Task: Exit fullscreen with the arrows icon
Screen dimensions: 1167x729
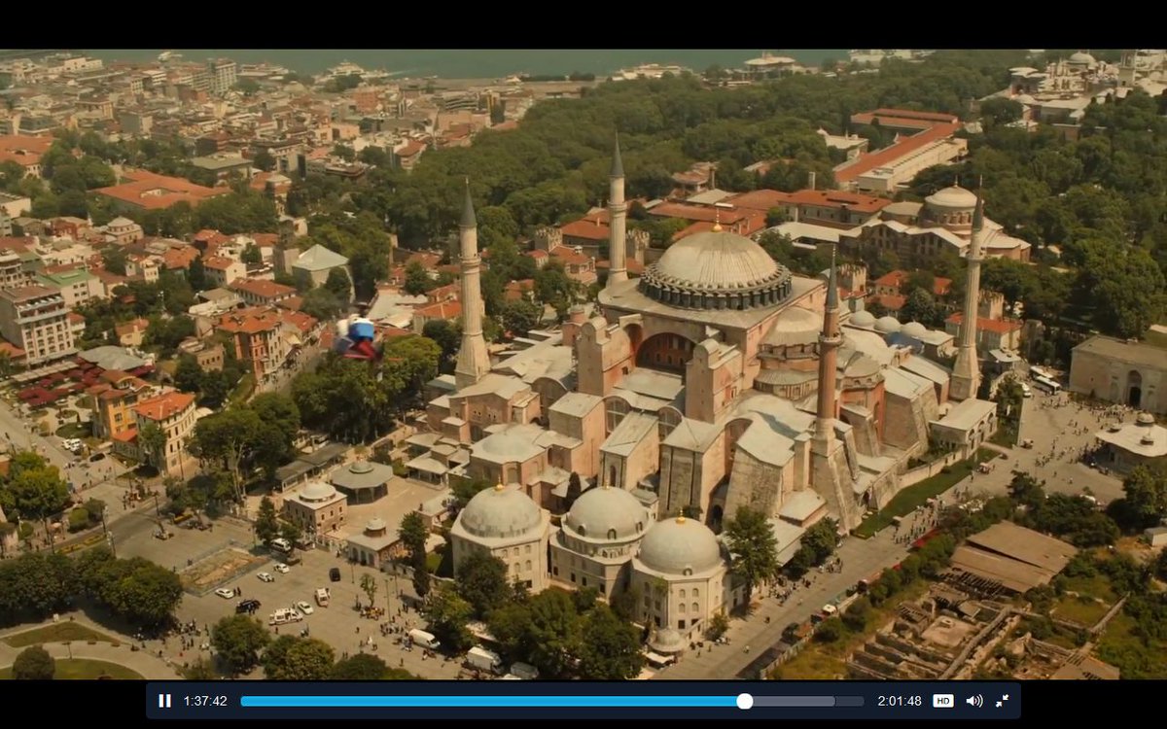Action: [1002, 701]
